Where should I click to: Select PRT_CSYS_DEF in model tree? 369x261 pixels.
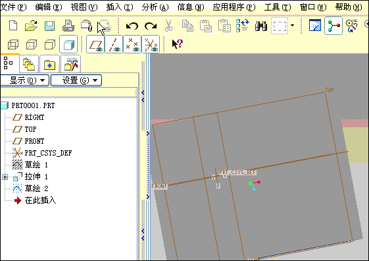(x=48, y=153)
